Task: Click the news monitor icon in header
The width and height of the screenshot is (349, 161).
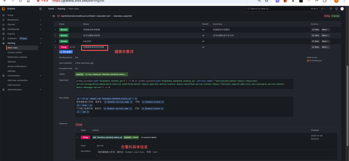Action: 336,9
